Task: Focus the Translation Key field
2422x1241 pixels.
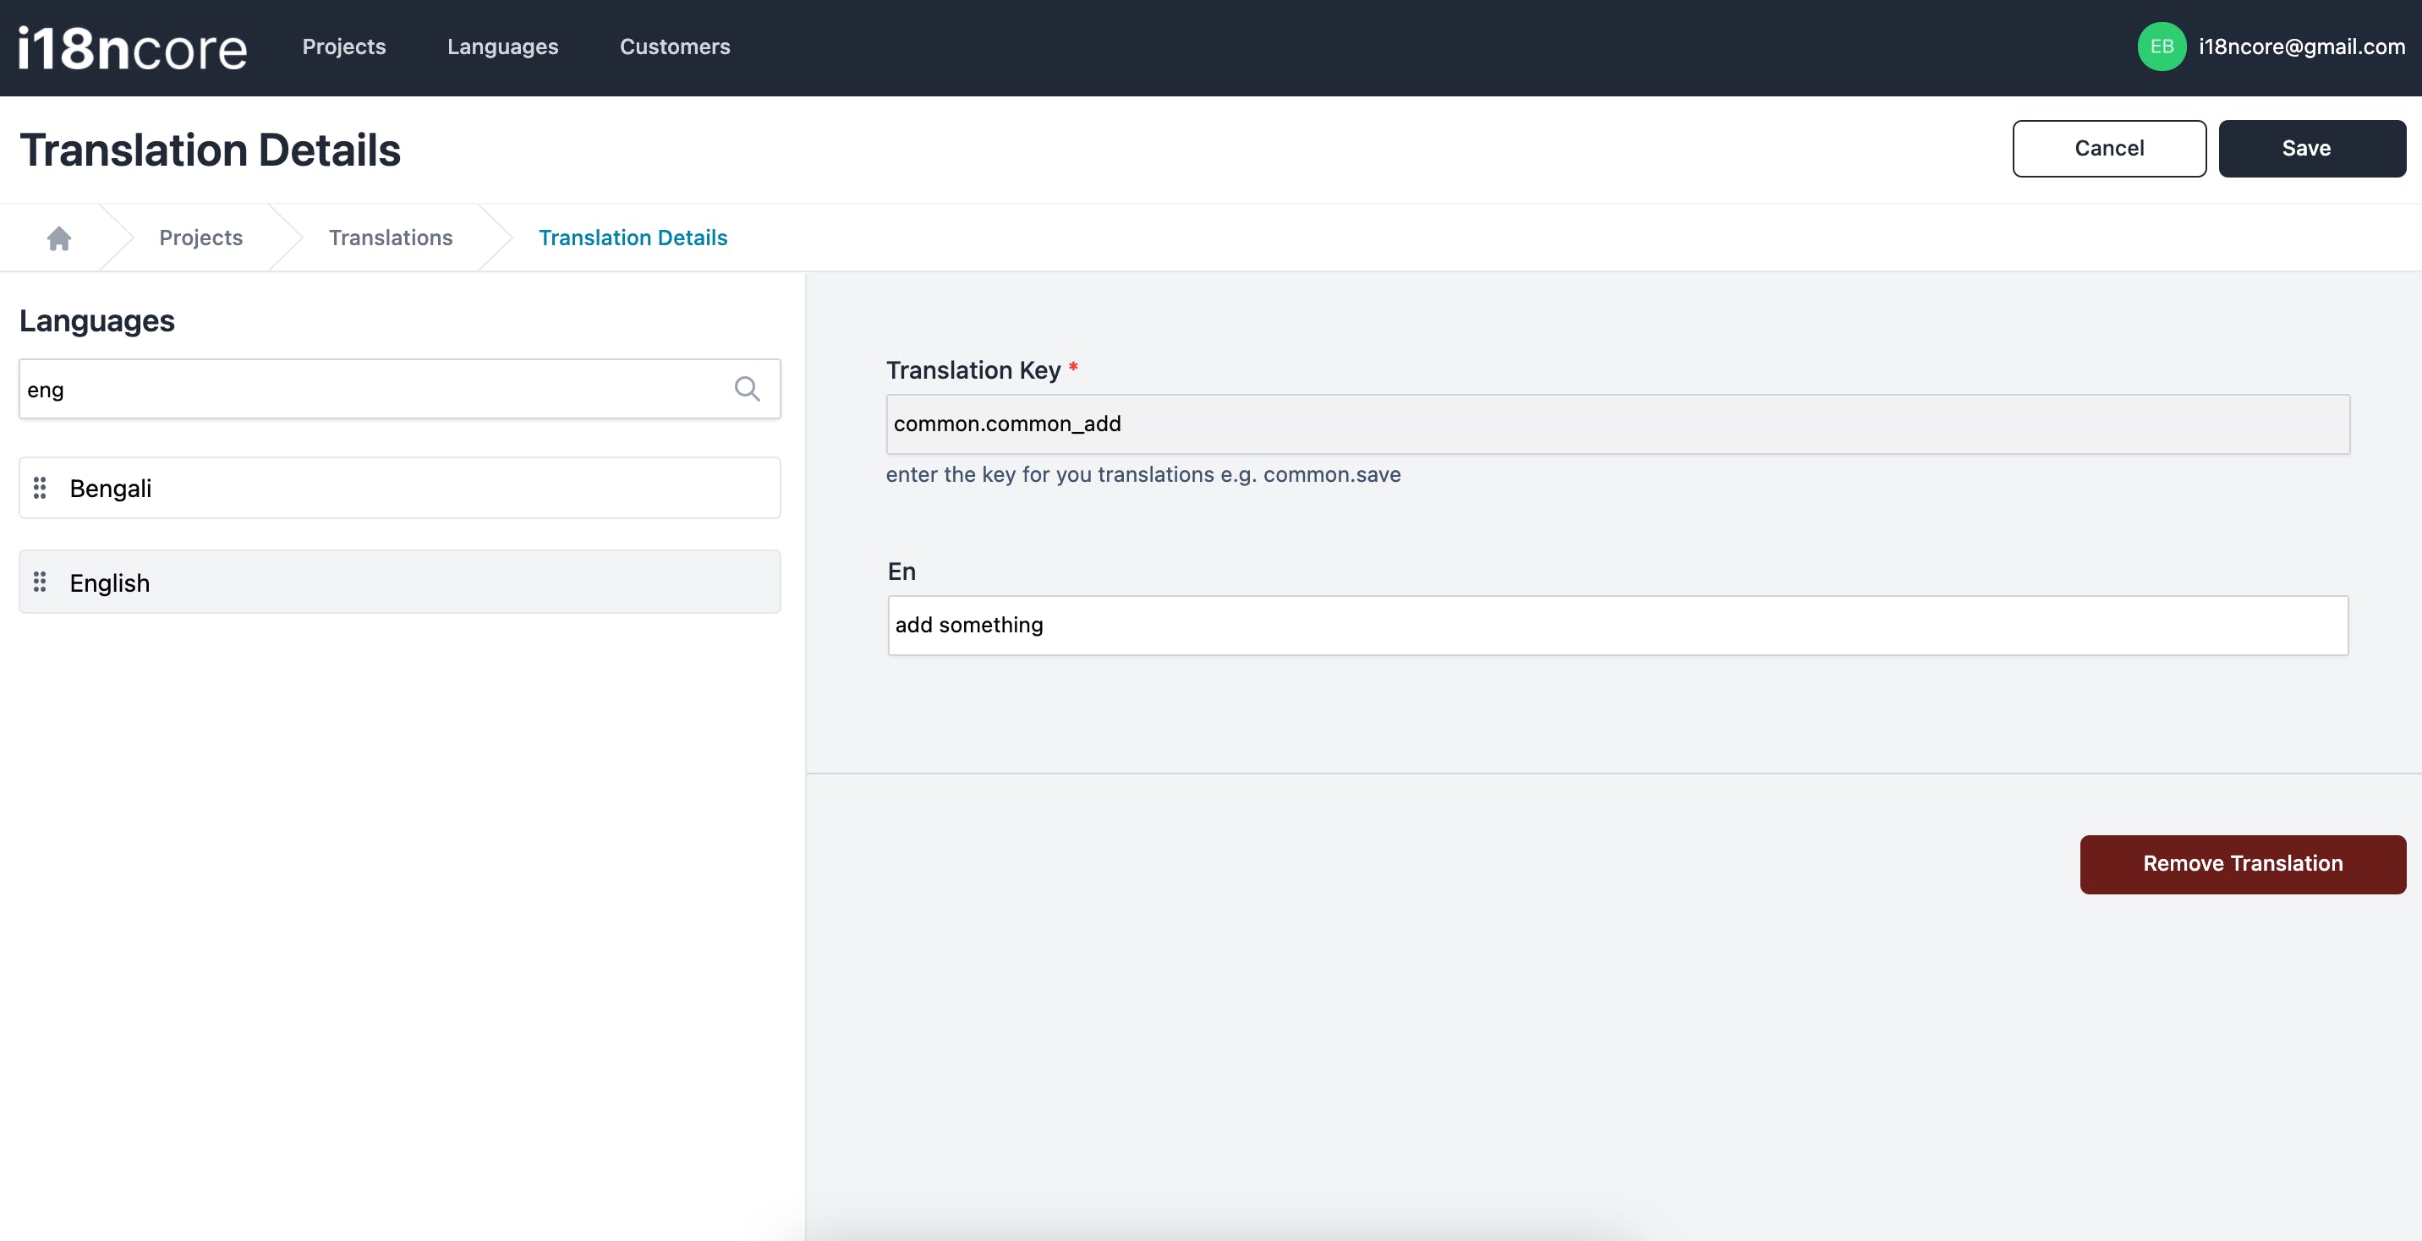Action: pos(1617,424)
